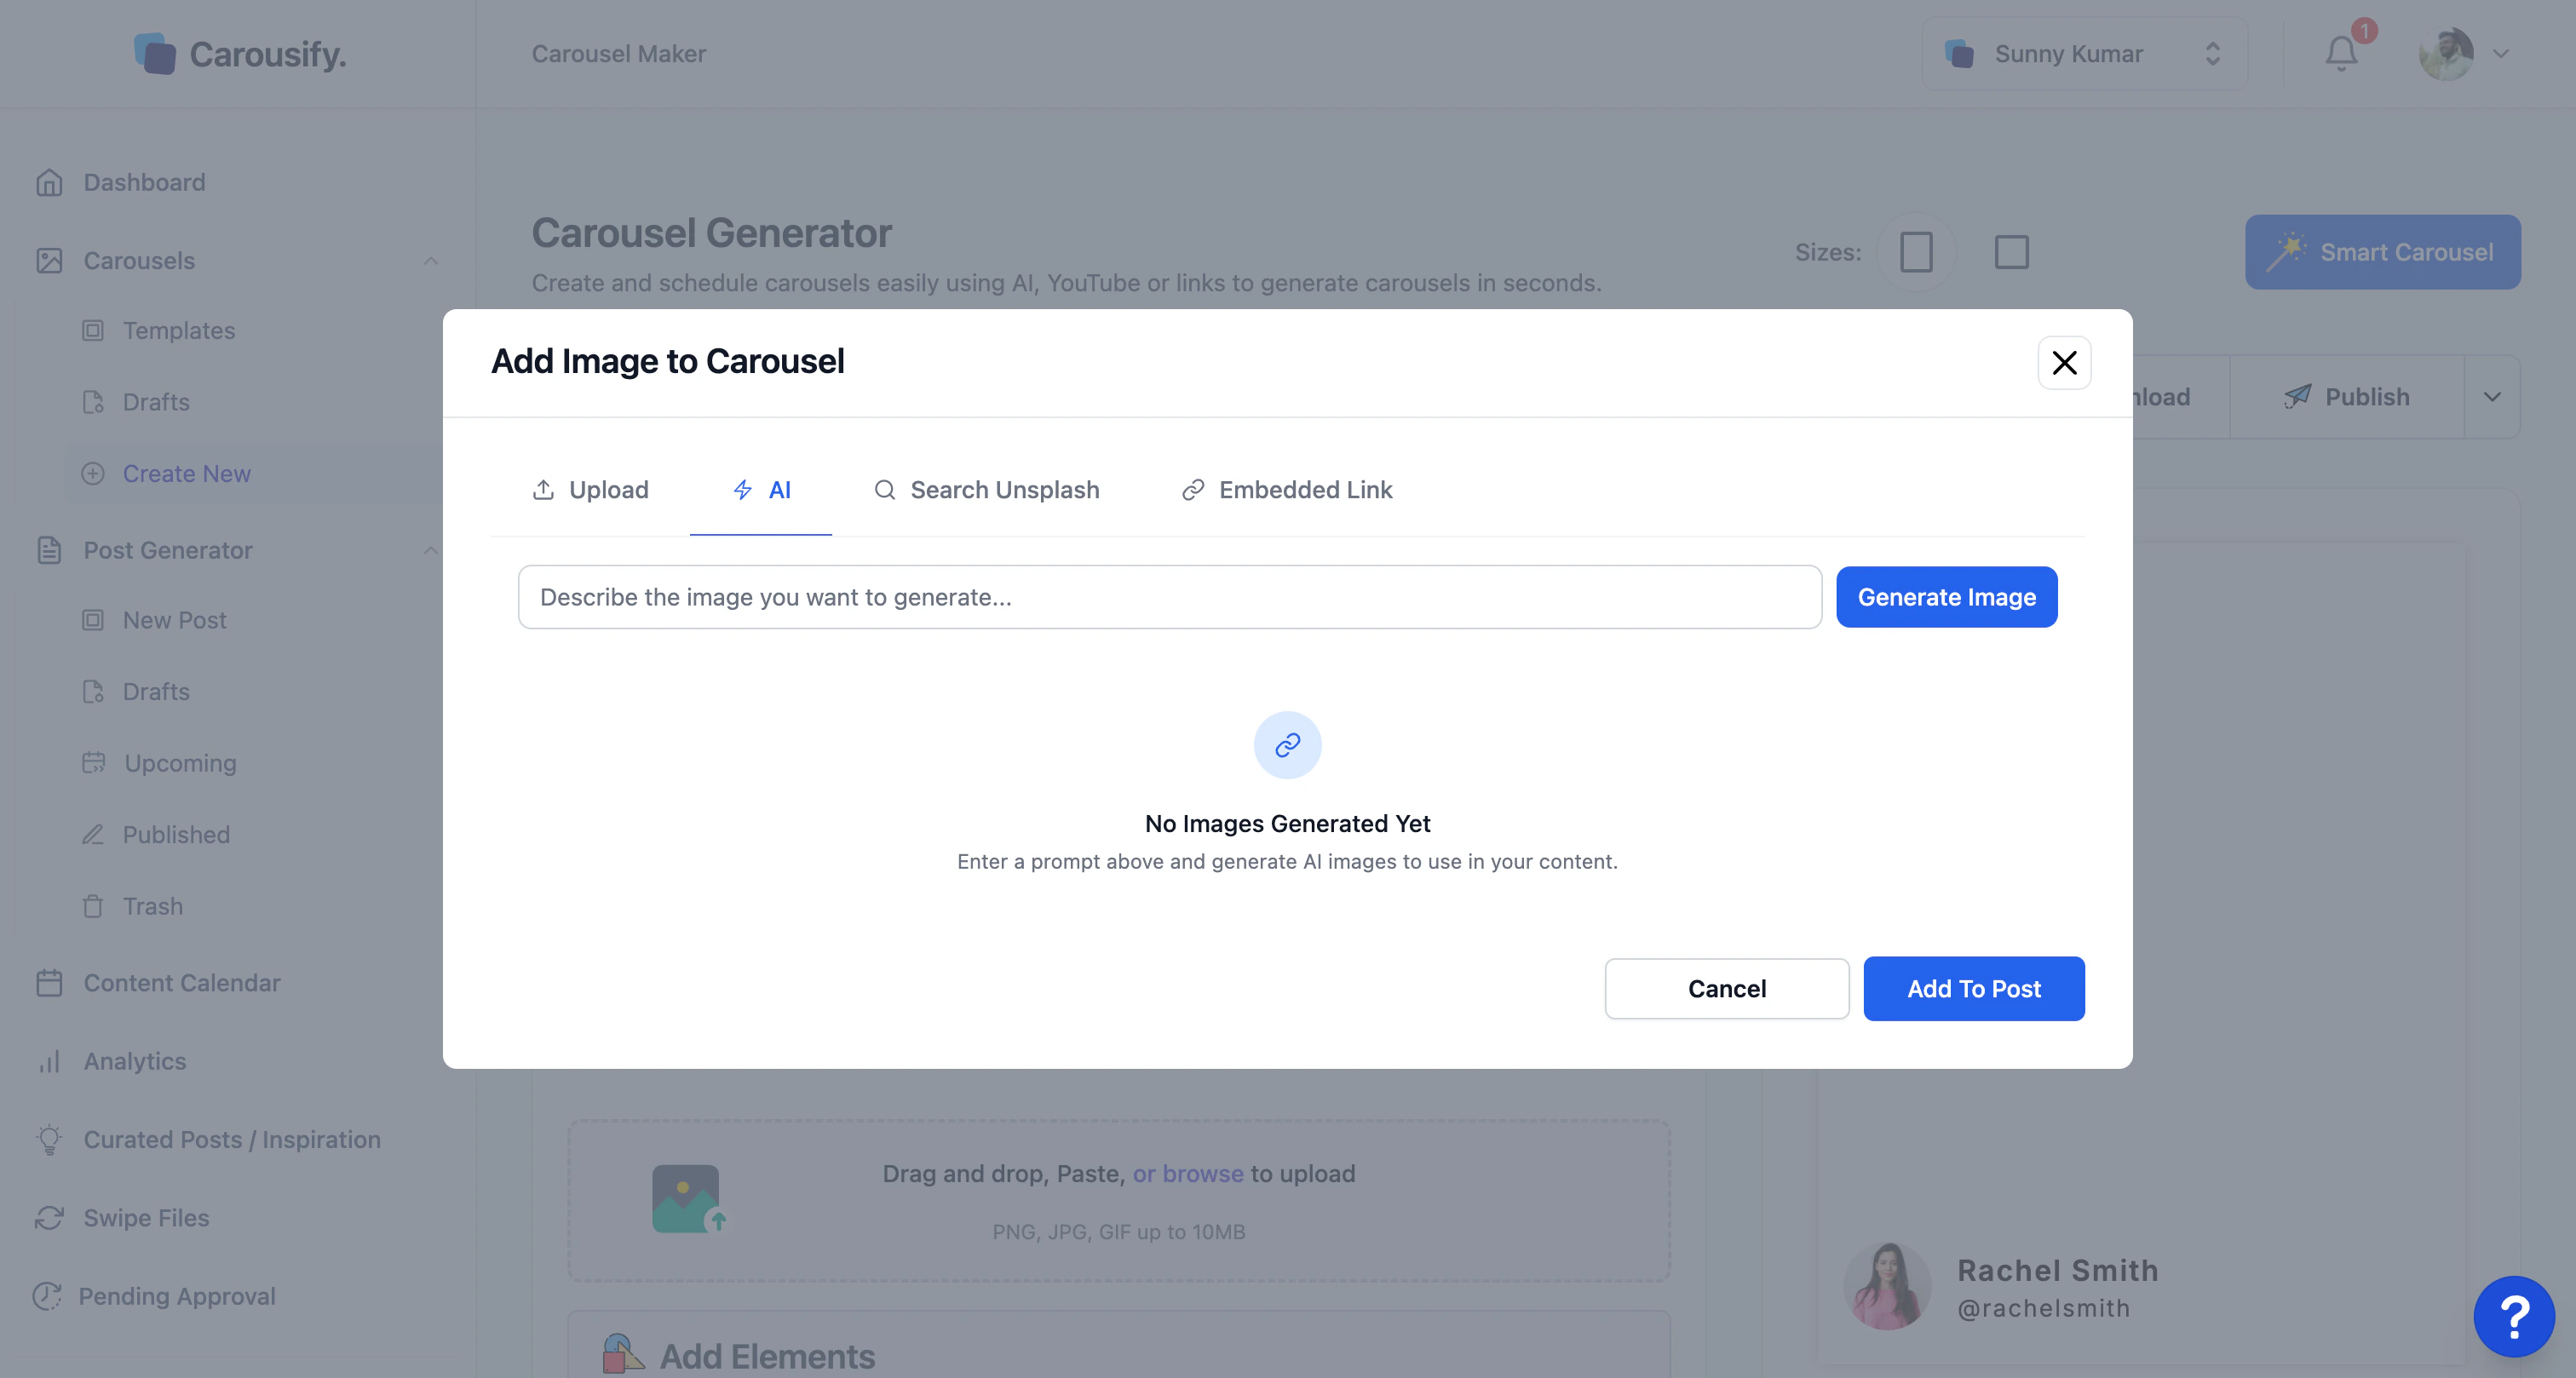The height and width of the screenshot is (1378, 2576).
Task: Collapse the Post Generator section chevron
Action: [430, 550]
